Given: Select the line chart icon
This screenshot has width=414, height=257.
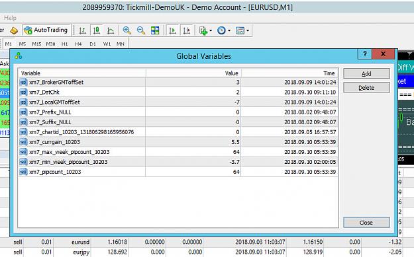Looking at the screenshot, I should (x=111, y=30).
